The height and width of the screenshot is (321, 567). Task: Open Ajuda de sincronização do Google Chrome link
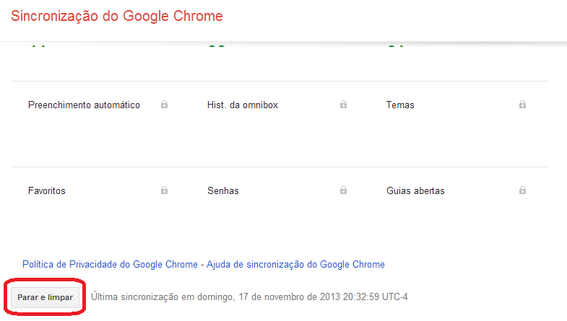[295, 264]
